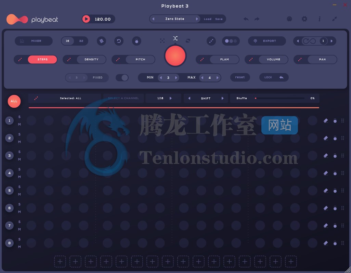Lock channel 7 with its padlock

[x=335, y=225]
